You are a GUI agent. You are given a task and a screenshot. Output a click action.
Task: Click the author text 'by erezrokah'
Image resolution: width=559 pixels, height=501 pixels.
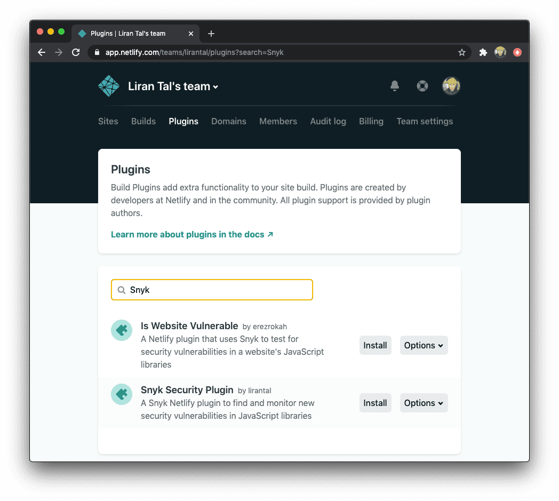[265, 327]
